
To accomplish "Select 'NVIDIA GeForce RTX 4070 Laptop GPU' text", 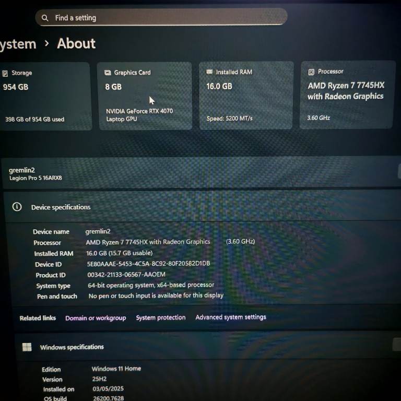I will (139, 115).
